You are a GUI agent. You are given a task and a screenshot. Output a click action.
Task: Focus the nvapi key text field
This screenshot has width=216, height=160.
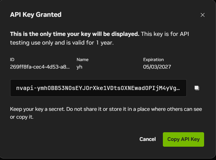(98, 88)
